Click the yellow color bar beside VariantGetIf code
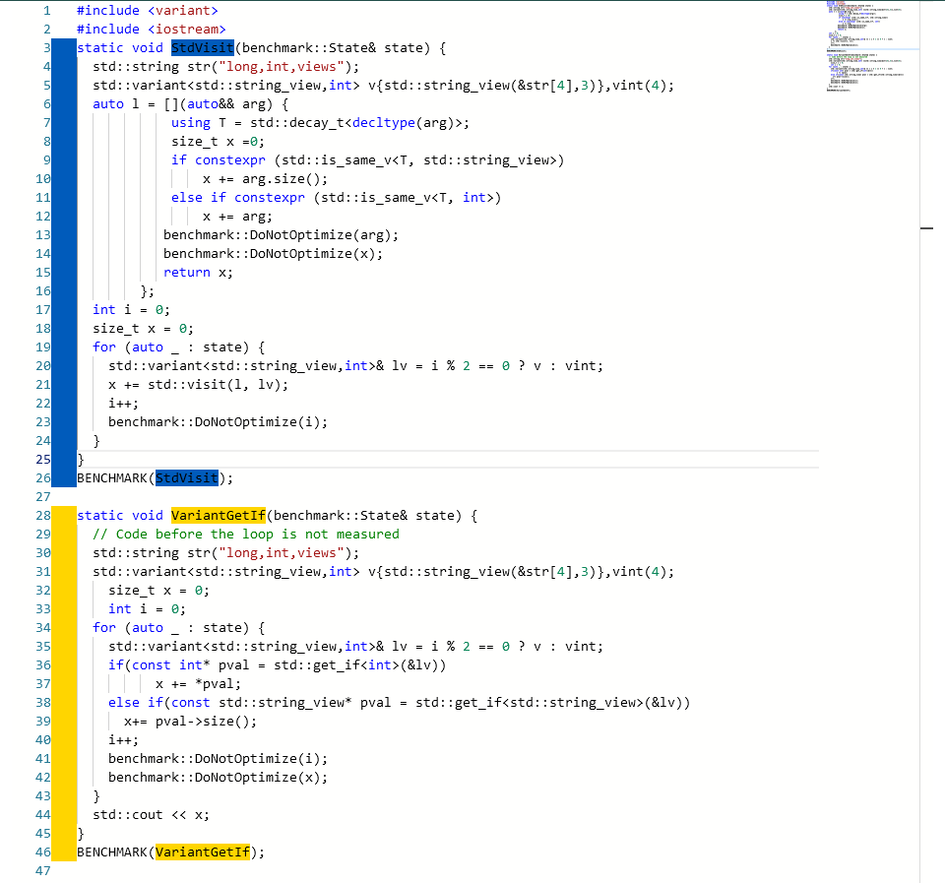Image resolution: width=945 pixels, height=883 pixels. [x=64, y=683]
